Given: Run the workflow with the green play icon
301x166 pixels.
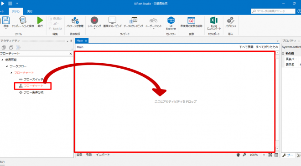Looking at the screenshot, I should 40,20.
